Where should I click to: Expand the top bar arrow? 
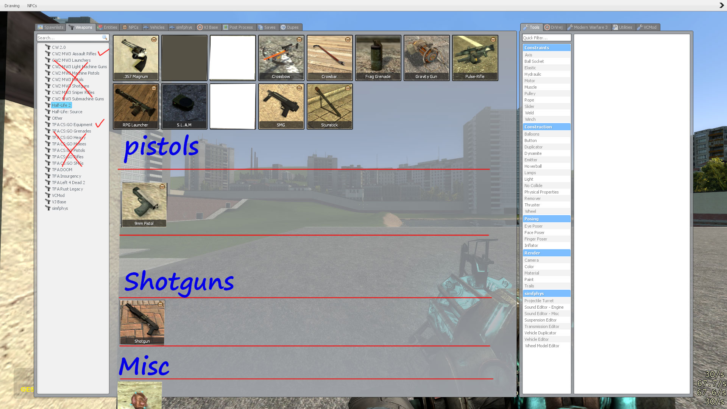coord(721,5)
